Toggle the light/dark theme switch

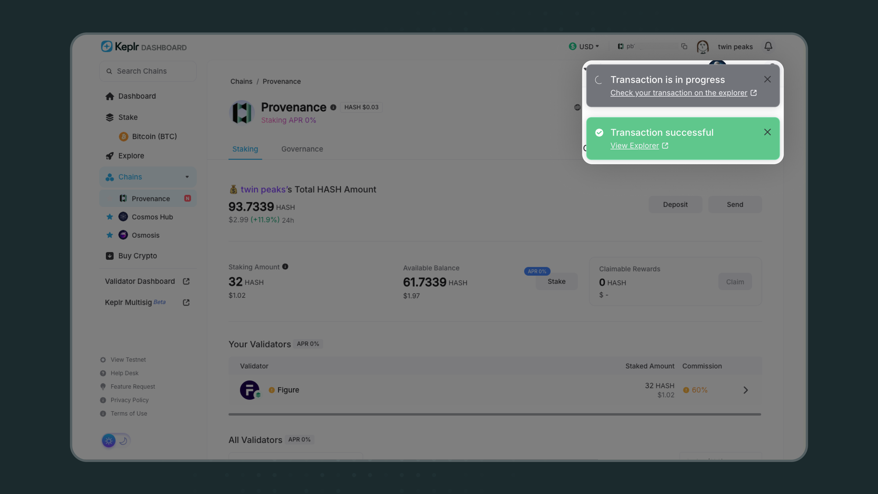(x=116, y=440)
